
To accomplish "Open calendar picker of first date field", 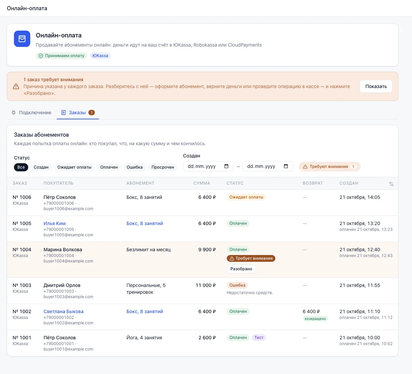I will pos(226,166).
